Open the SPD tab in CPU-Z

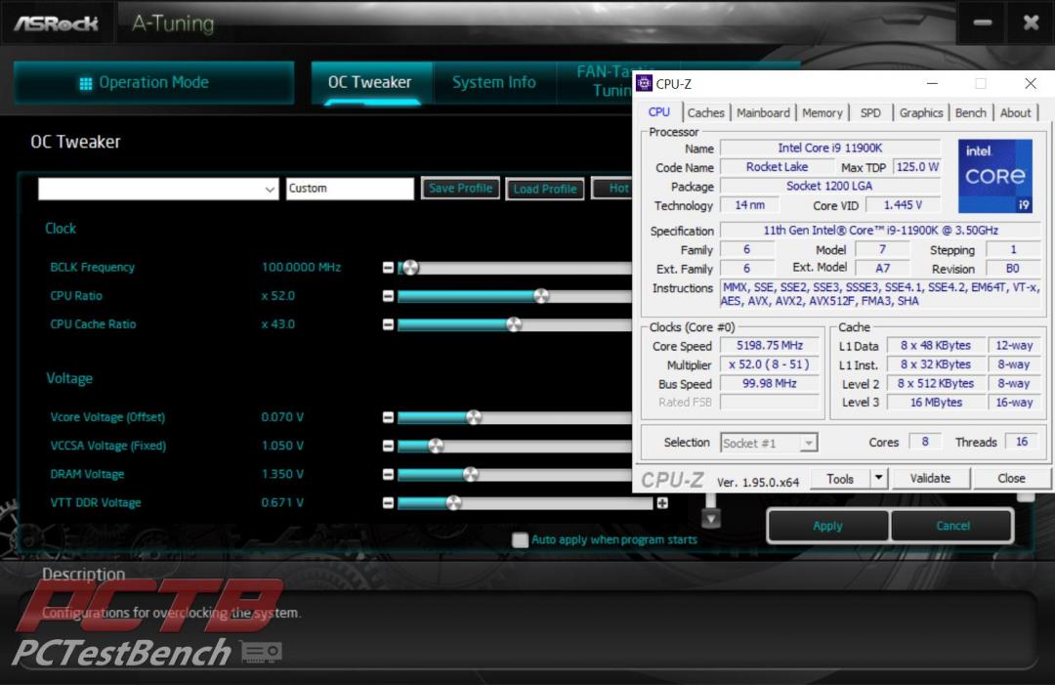coord(870,113)
